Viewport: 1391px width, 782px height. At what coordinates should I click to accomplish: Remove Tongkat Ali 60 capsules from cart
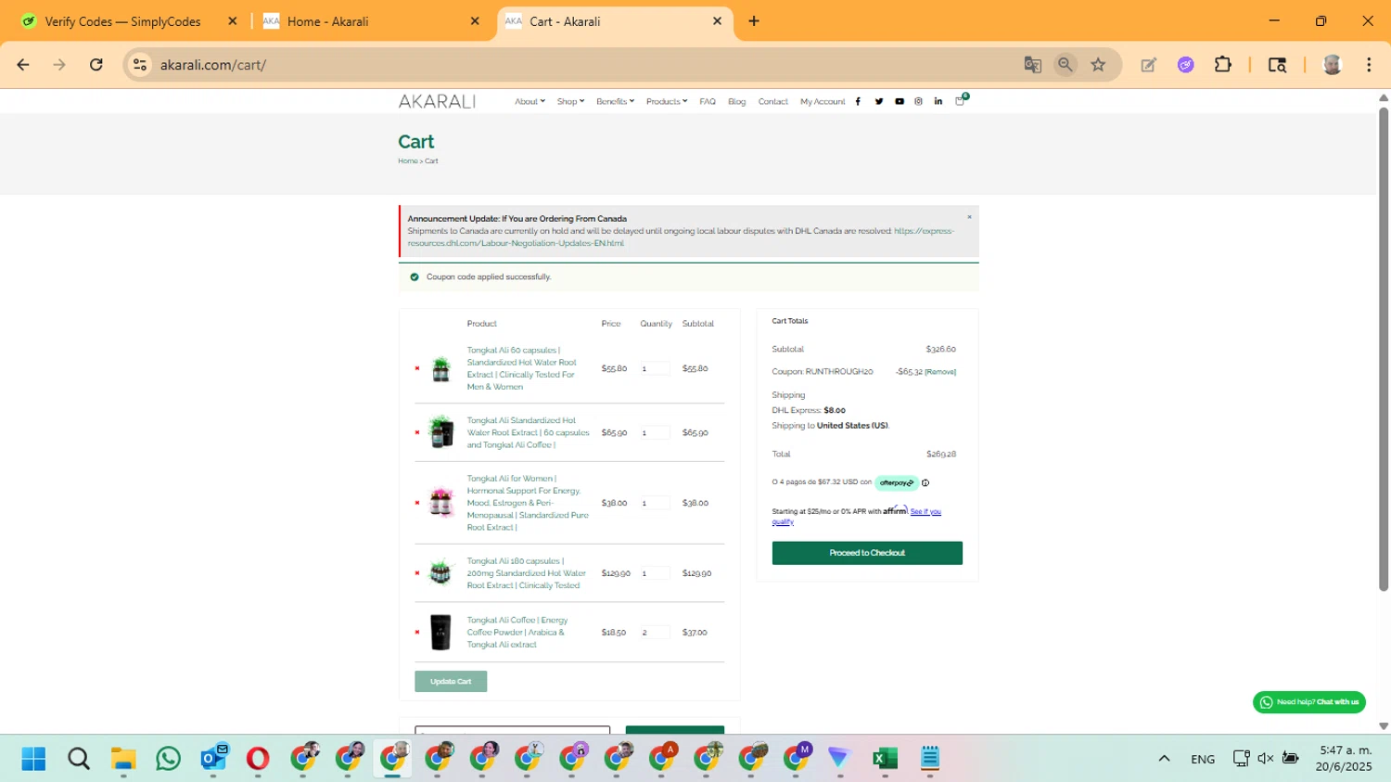[417, 368]
